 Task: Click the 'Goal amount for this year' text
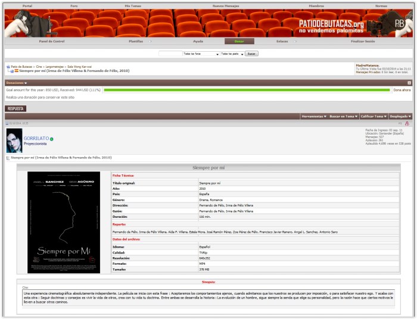pos(54,90)
